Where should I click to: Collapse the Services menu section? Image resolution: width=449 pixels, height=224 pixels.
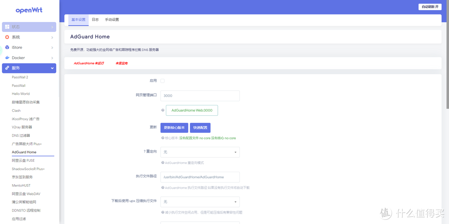(x=29, y=68)
